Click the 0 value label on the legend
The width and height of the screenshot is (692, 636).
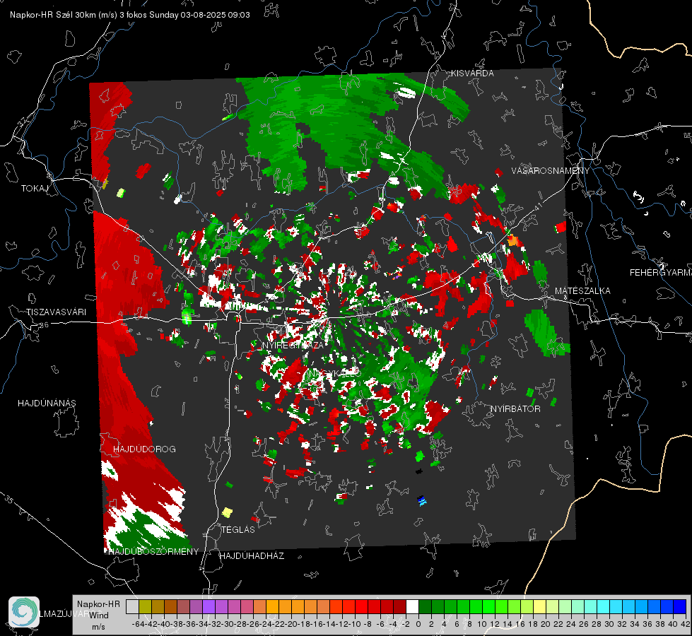[x=418, y=624]
